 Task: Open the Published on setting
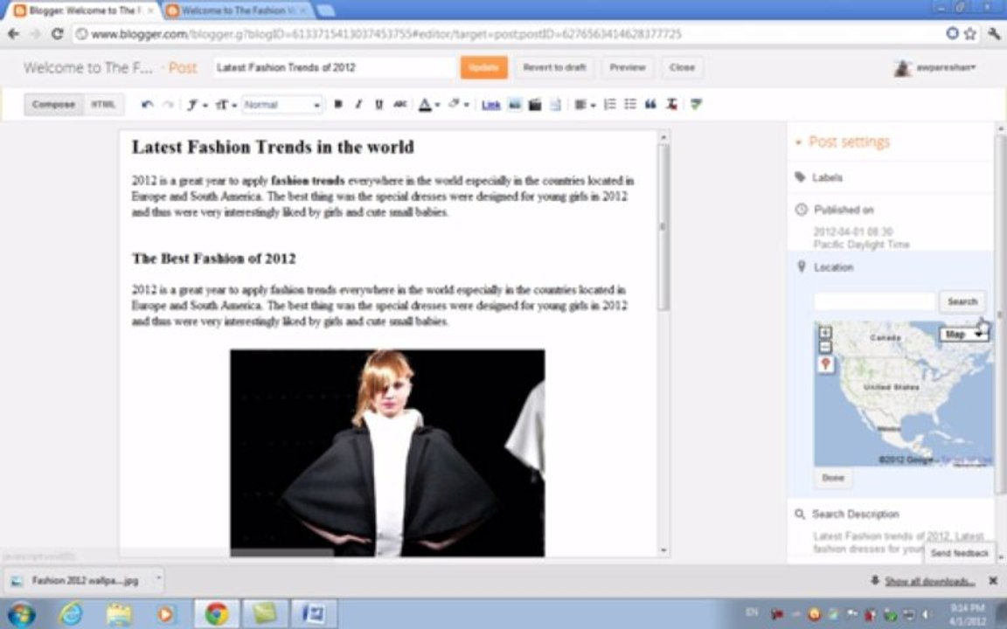[834, 210]
